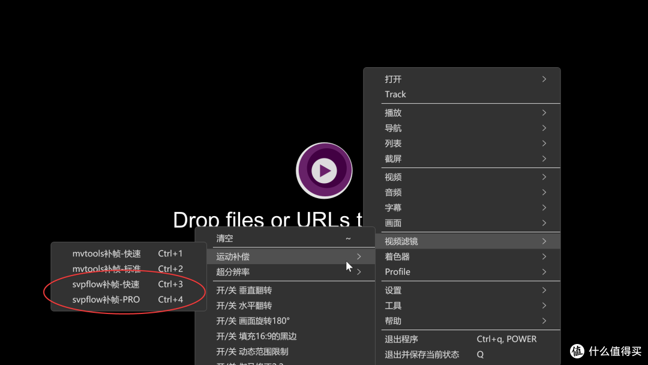Open the 设置 settings submenu
Screen dimensions: 648x365
467,290
